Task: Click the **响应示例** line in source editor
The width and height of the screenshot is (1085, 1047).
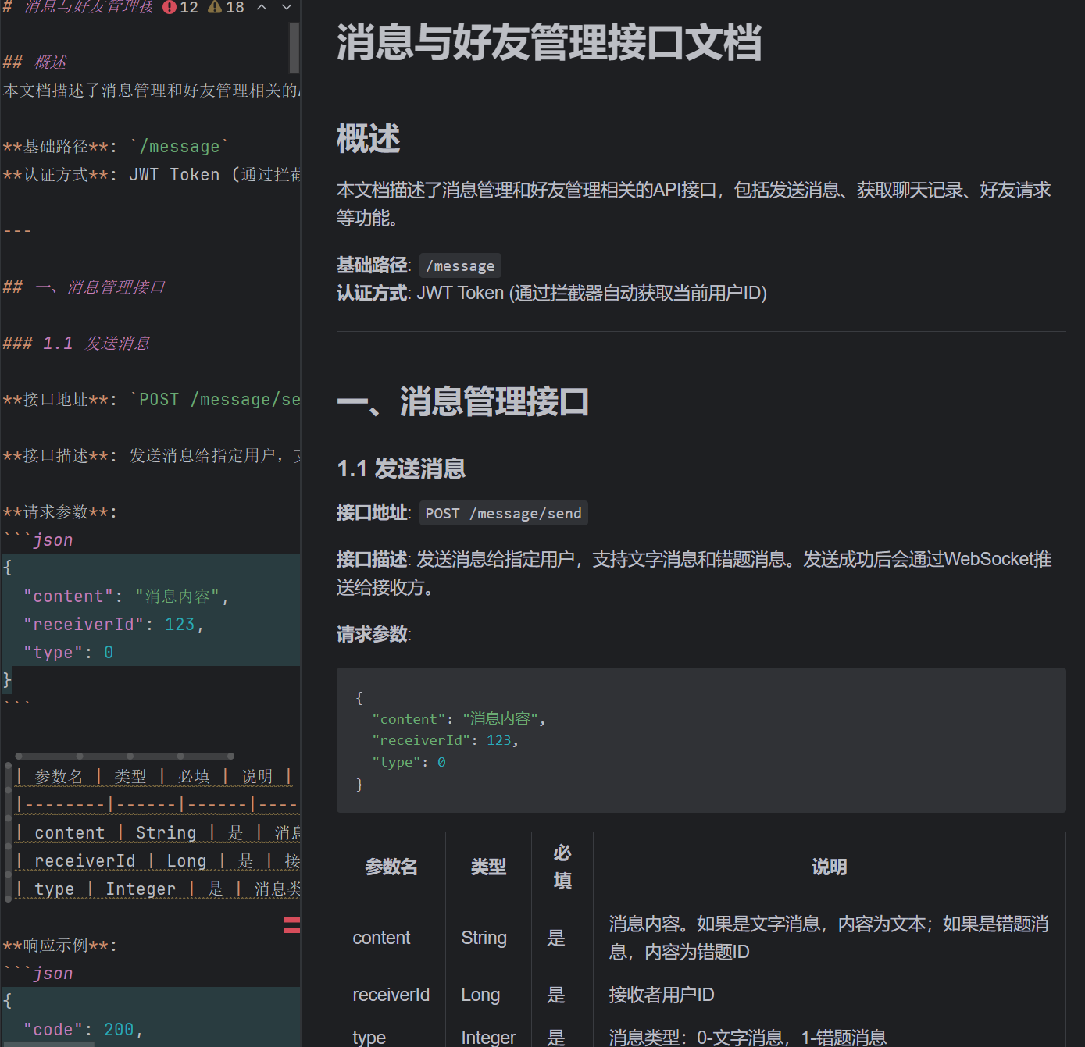Action: coord(59,945)
